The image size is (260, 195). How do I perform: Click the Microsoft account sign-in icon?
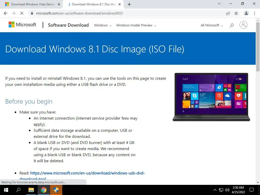pos(243,25)
